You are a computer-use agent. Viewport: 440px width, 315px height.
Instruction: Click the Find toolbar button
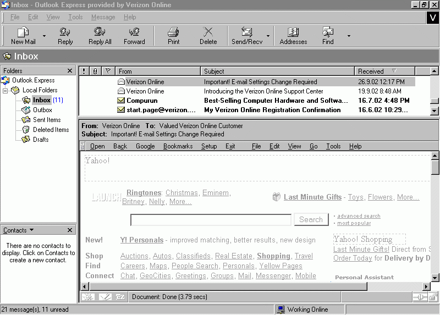[x=328, y=36]
